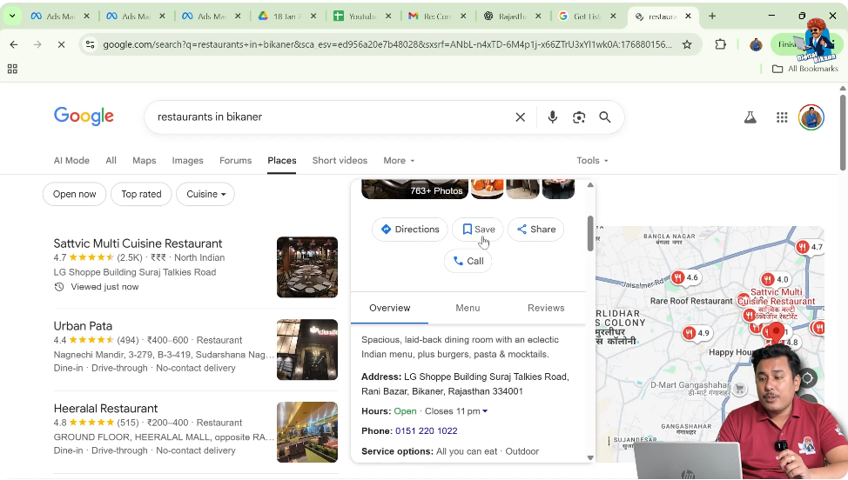This screenshot has height=480, width=848.
Task: Click D-Mart Gangashahar map marker
Action: 740,388
